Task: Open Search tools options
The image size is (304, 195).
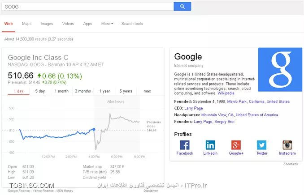Action: click(132, 24)
